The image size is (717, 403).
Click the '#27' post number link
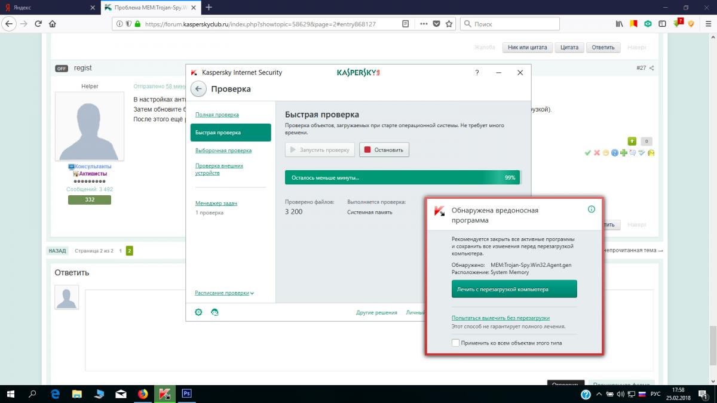coord(641,68)
